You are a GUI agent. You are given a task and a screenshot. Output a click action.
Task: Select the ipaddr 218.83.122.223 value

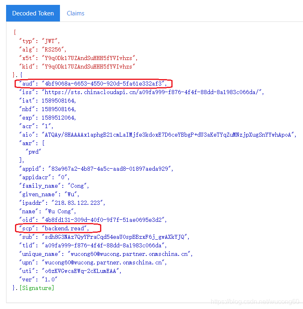coord(77,203)
